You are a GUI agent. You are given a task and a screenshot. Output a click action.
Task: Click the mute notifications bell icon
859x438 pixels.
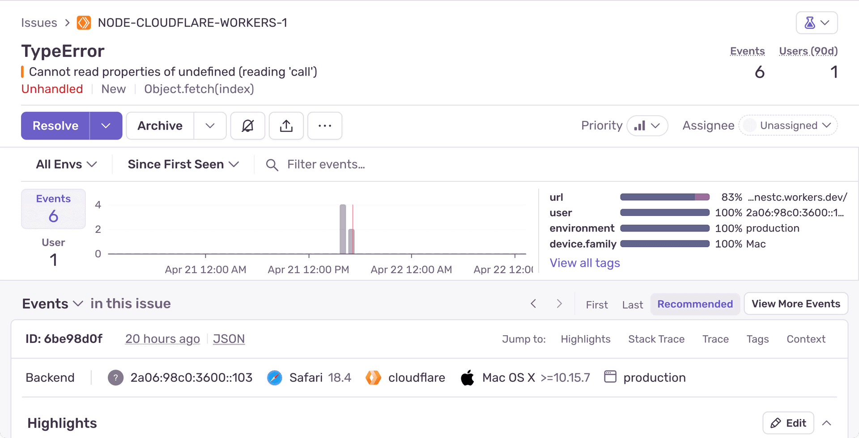click(x=247, y=126)
